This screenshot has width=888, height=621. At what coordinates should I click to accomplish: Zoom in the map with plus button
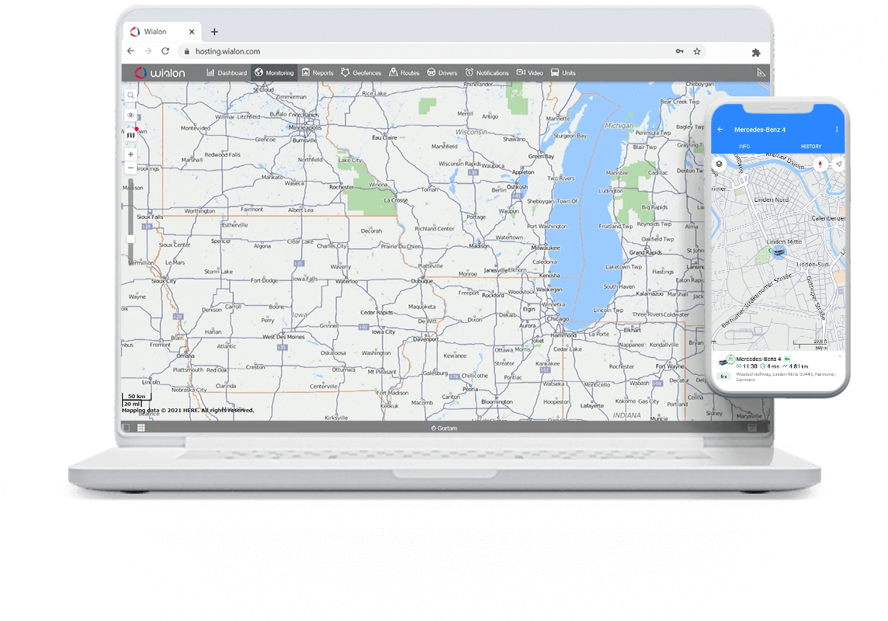click(131, 154)
